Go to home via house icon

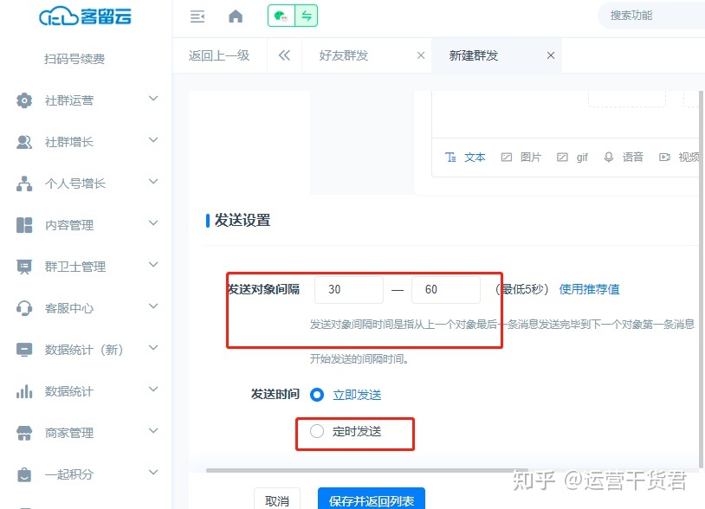click(x=236, y=16)
